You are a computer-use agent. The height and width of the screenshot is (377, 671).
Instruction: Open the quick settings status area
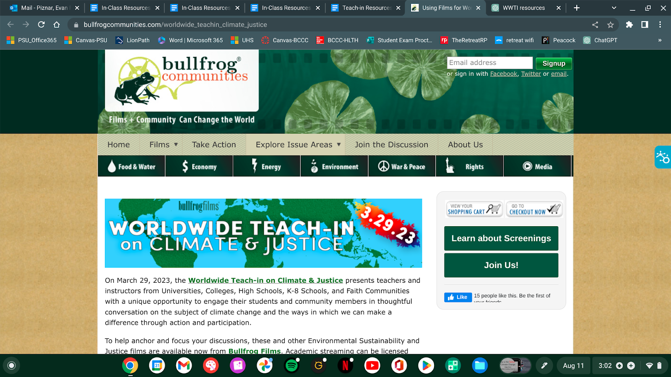pos(629,366)
